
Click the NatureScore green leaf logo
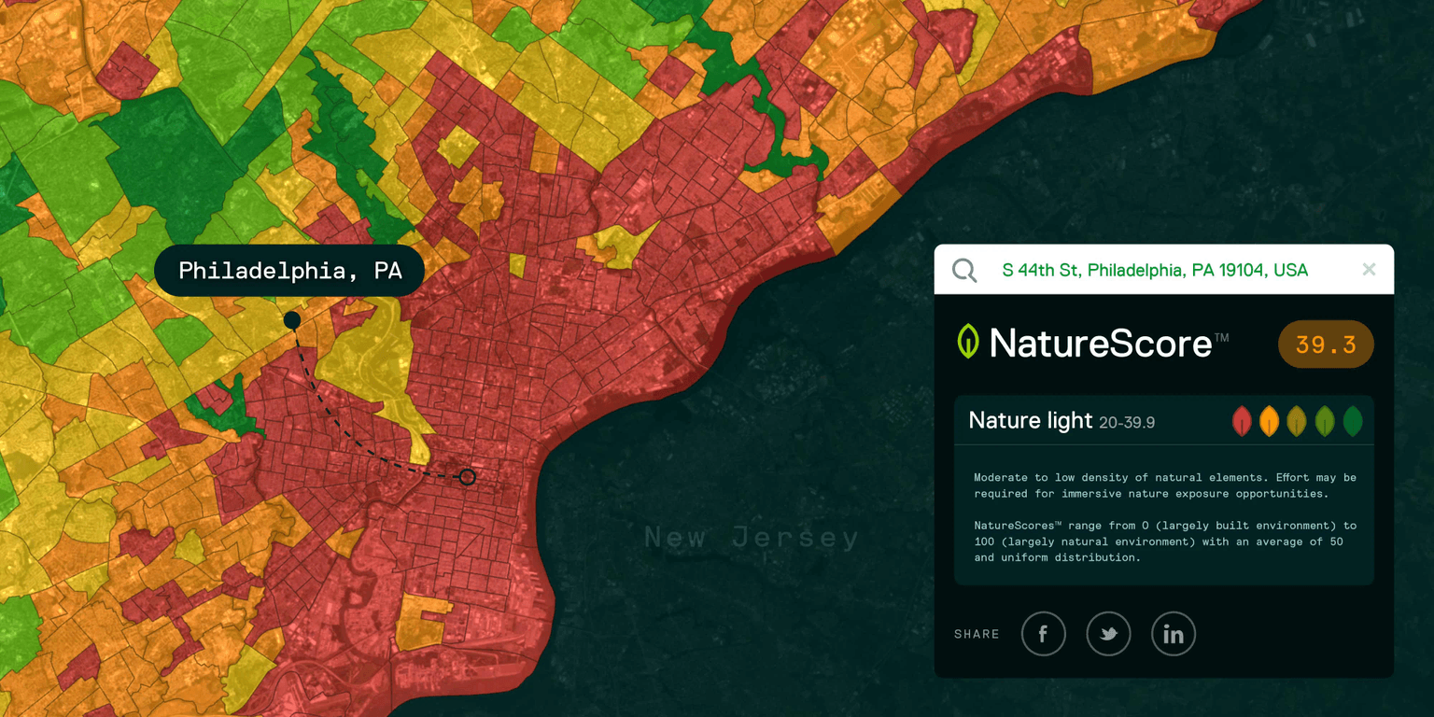pos(968,342)
